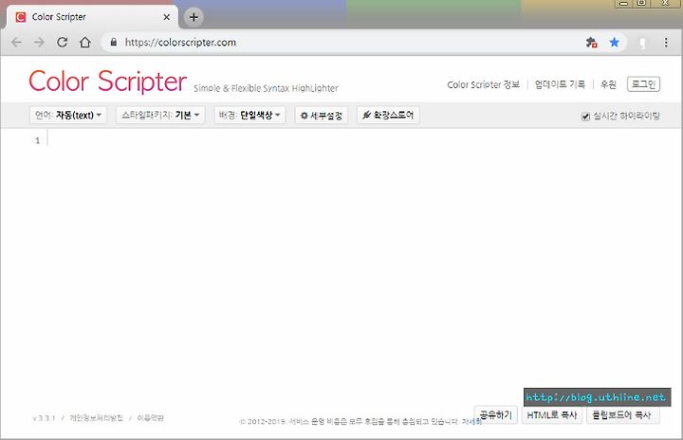Click the 로그인 button
The height and width of the screenshot is (440, 683).
coord(643,84)
